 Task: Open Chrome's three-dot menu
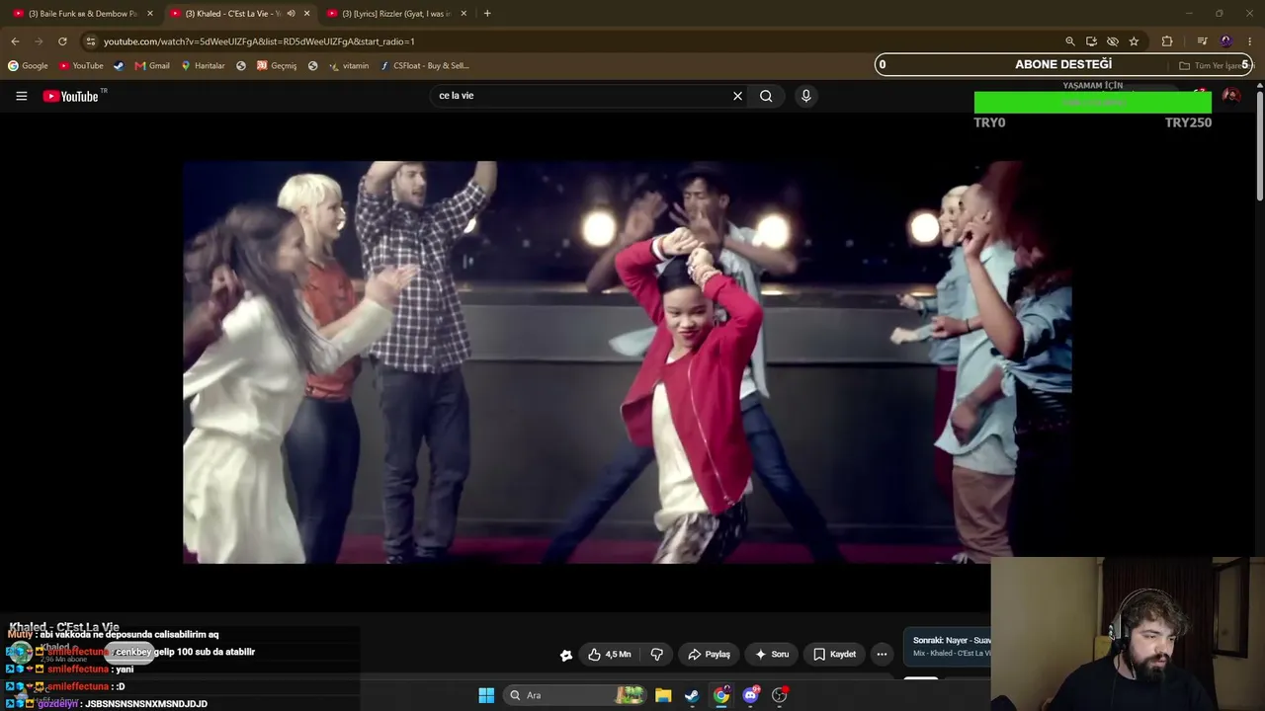[x=1250, y=41]
